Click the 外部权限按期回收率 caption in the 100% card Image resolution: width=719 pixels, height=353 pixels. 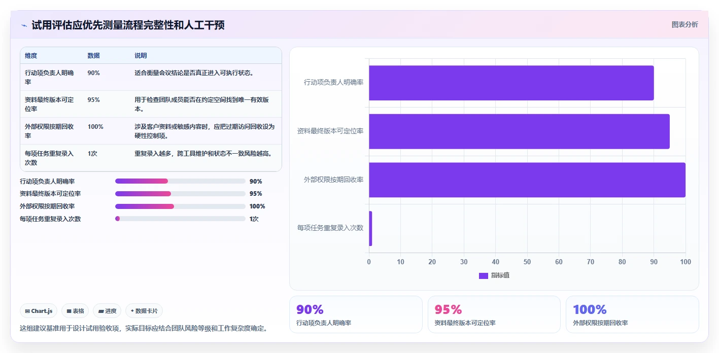600,323
